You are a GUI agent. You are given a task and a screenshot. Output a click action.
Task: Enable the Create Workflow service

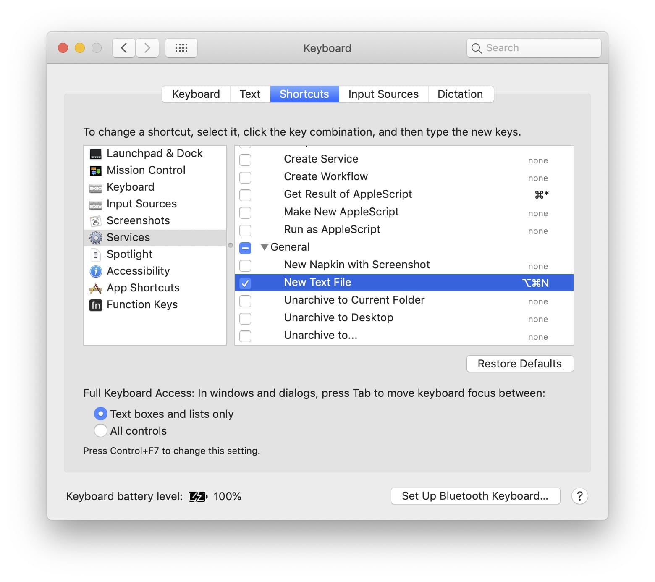pos(245,177)
